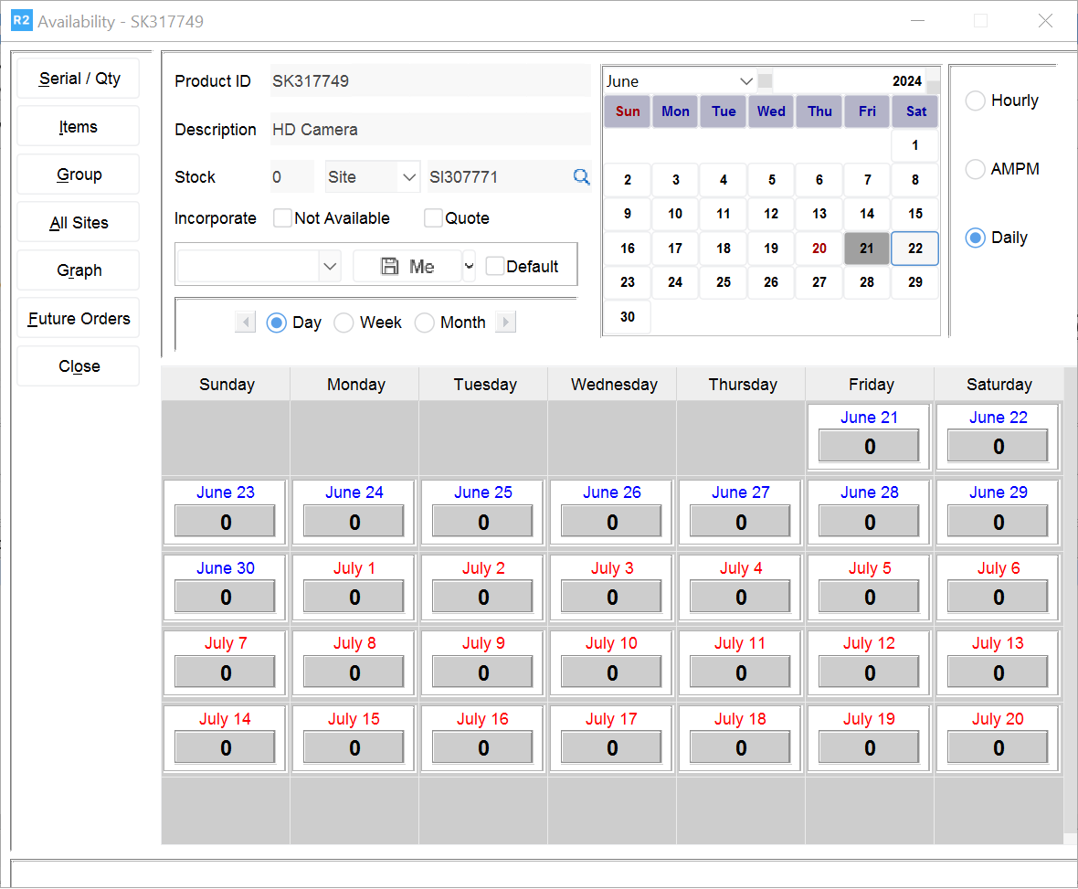1078x889 pixels.
Task: Select June 22 in the mini calendar
Action: (x=914, y=249)
